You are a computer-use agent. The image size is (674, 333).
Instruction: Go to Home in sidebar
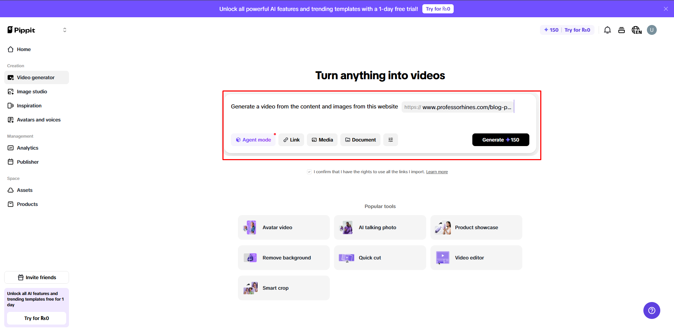[37, 49]
